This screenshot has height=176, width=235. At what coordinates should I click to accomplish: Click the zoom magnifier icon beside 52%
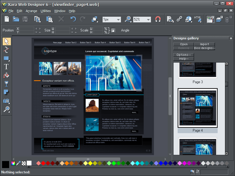128,19
